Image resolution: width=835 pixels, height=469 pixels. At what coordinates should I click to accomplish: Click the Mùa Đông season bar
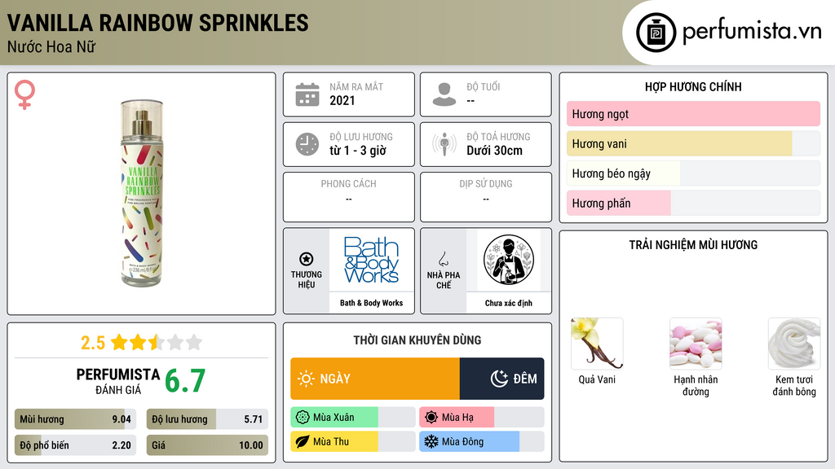(x=481, y=441)
